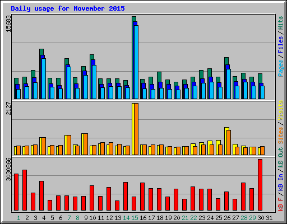Image resolution: width=287 pixels, height=224 pixels.
Task: Click day label 20 on the x-axis
Action: pos(177,218)
